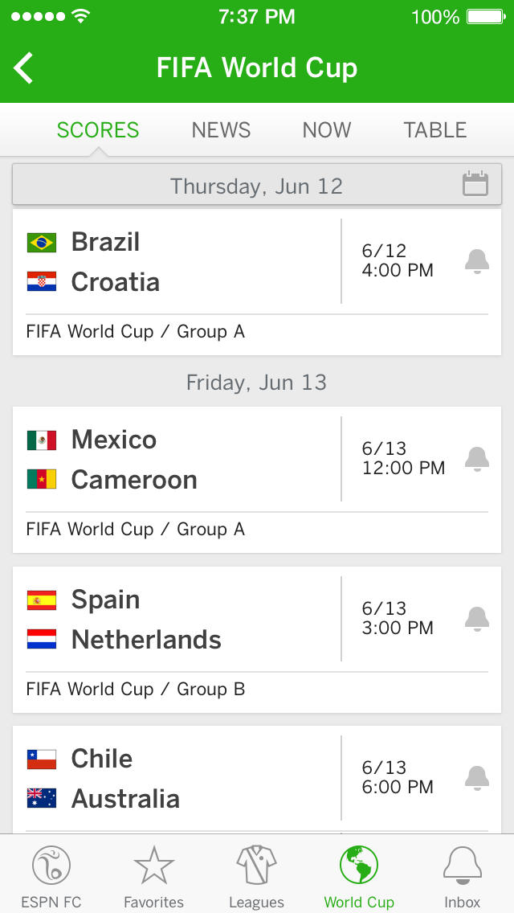Switch to the NOW tab
Image resolution: width=514 pixels, height=913 pixels.
pos(326,130)
